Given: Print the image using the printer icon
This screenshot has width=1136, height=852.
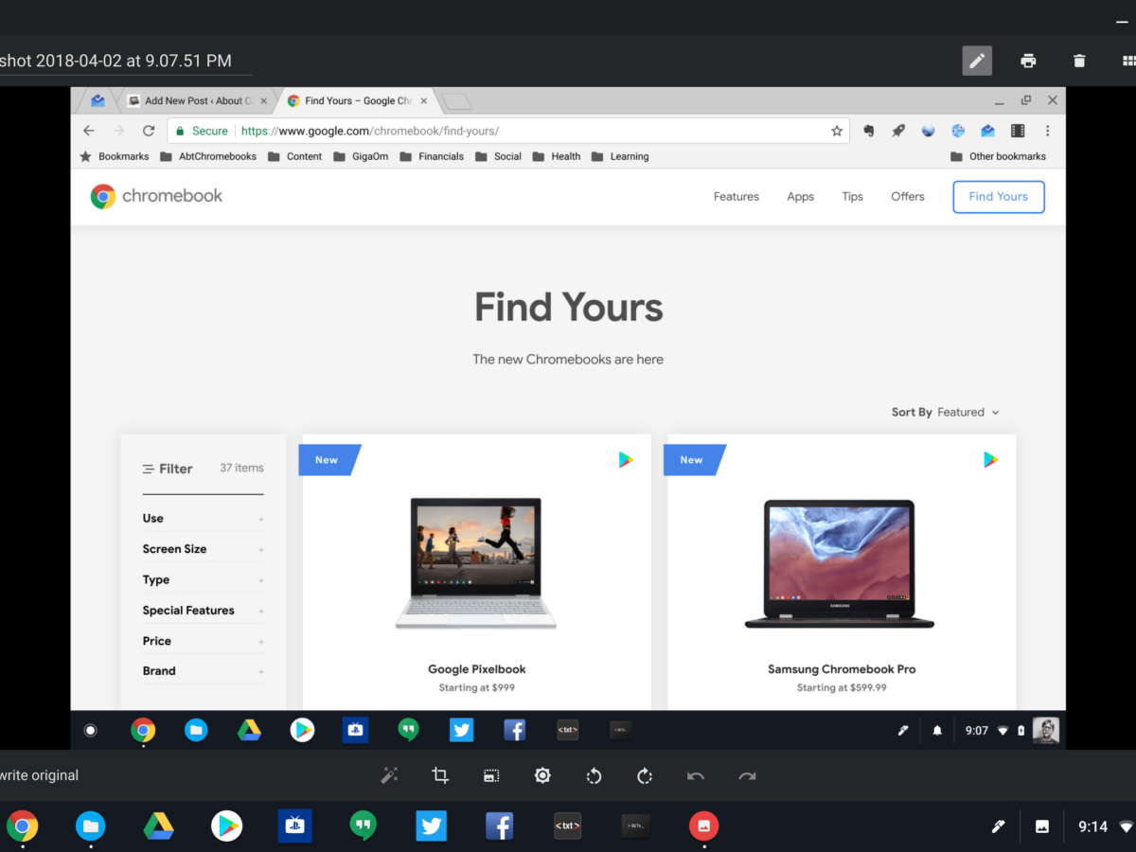Looking at the screenshot, I should click(x=1028, y=61).
